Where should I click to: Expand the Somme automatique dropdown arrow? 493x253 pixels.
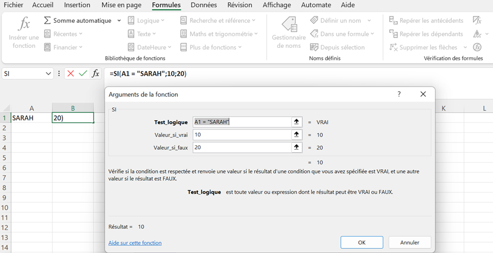[x=119, y=21]
